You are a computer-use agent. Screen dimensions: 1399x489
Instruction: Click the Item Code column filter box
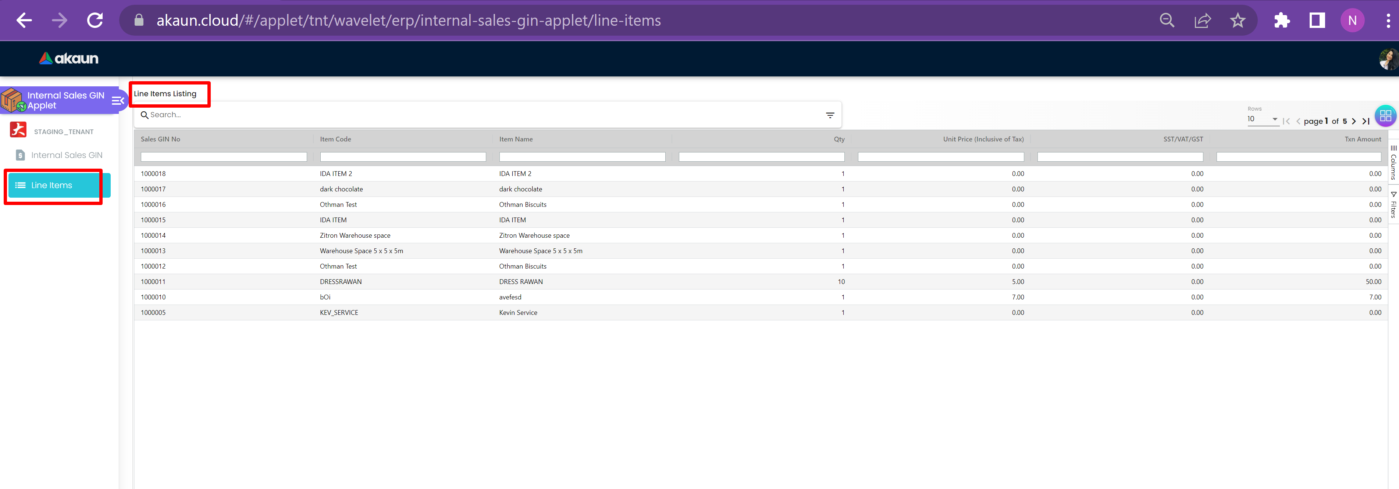[x=402, y=157]
